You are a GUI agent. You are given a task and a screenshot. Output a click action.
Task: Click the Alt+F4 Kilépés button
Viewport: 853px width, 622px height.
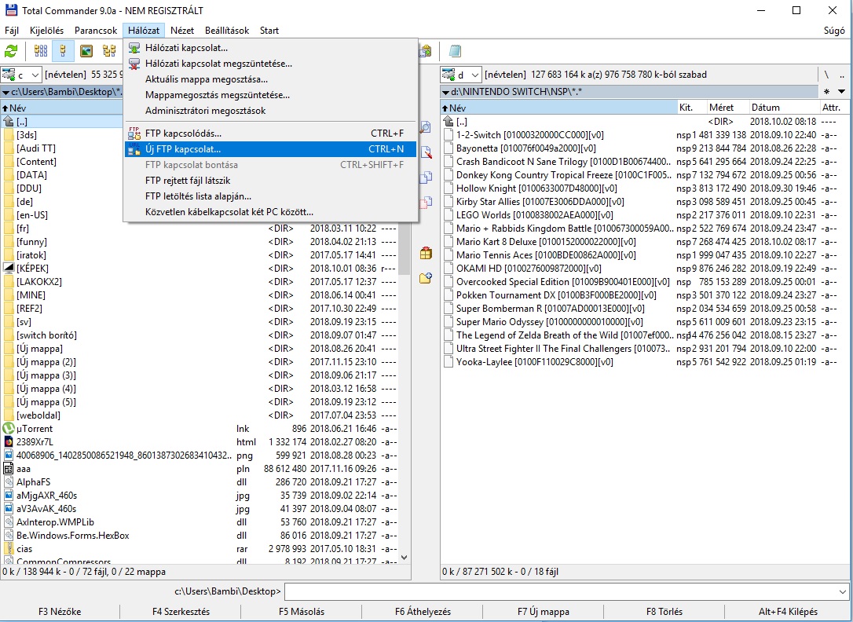click(x=789, y=612)
